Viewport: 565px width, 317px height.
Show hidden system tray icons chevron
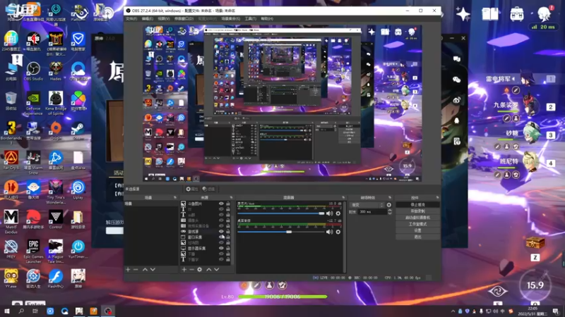453,311
